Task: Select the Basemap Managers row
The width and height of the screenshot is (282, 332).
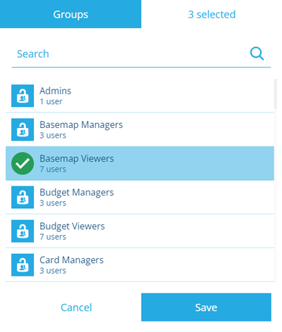Action: [x=140, y=129]
